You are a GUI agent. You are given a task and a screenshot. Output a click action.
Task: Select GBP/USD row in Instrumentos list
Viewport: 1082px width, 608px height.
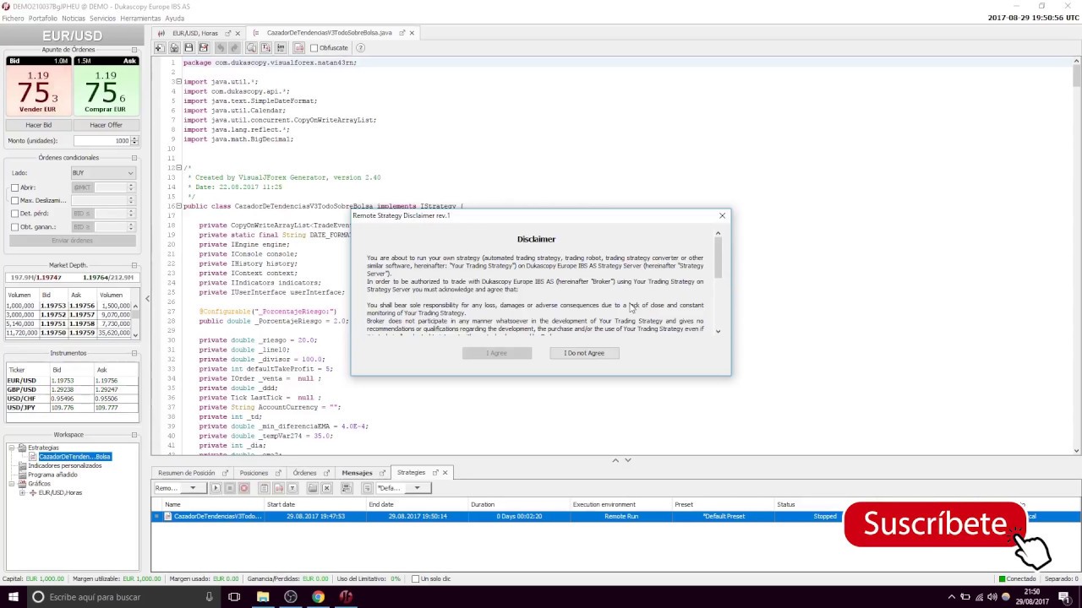pyautogui.click(x=72, y=389)
